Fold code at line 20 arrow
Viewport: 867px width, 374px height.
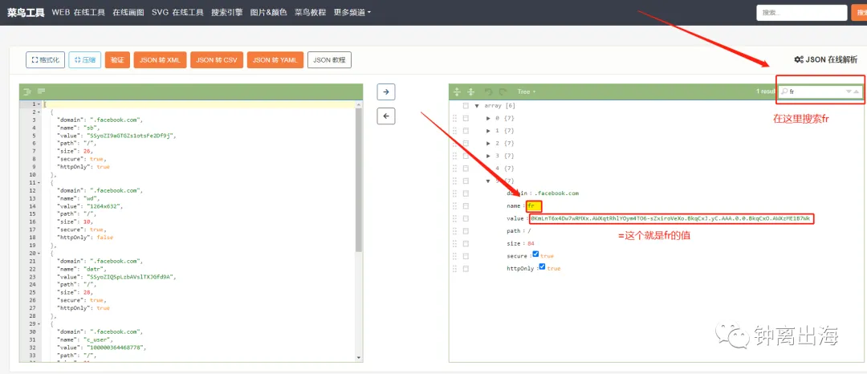pos(39,253)
